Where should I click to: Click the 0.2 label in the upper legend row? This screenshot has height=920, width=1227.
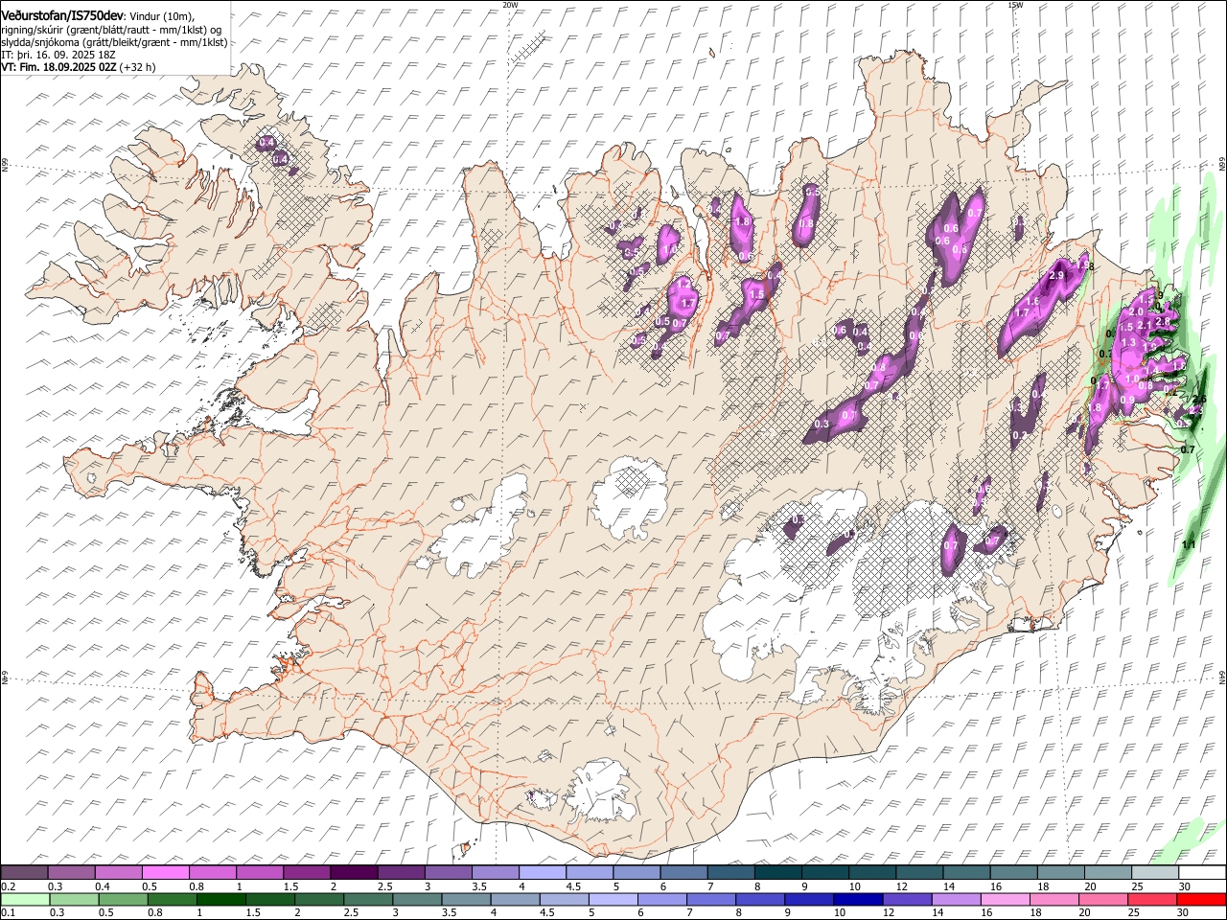click(x=8, y=886)
